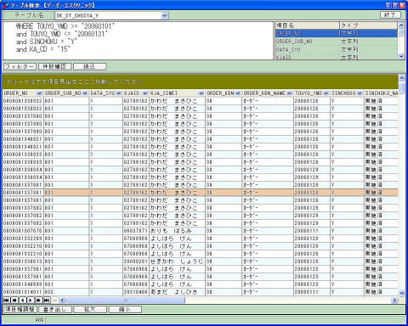Open ORDER_KBN_NAME column filter dropdown
Viewport: 408px width, 326px height.
click(x=289, y=93)
